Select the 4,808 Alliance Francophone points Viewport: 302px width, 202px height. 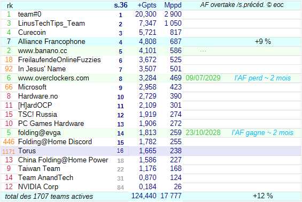[x=148, y=41]
